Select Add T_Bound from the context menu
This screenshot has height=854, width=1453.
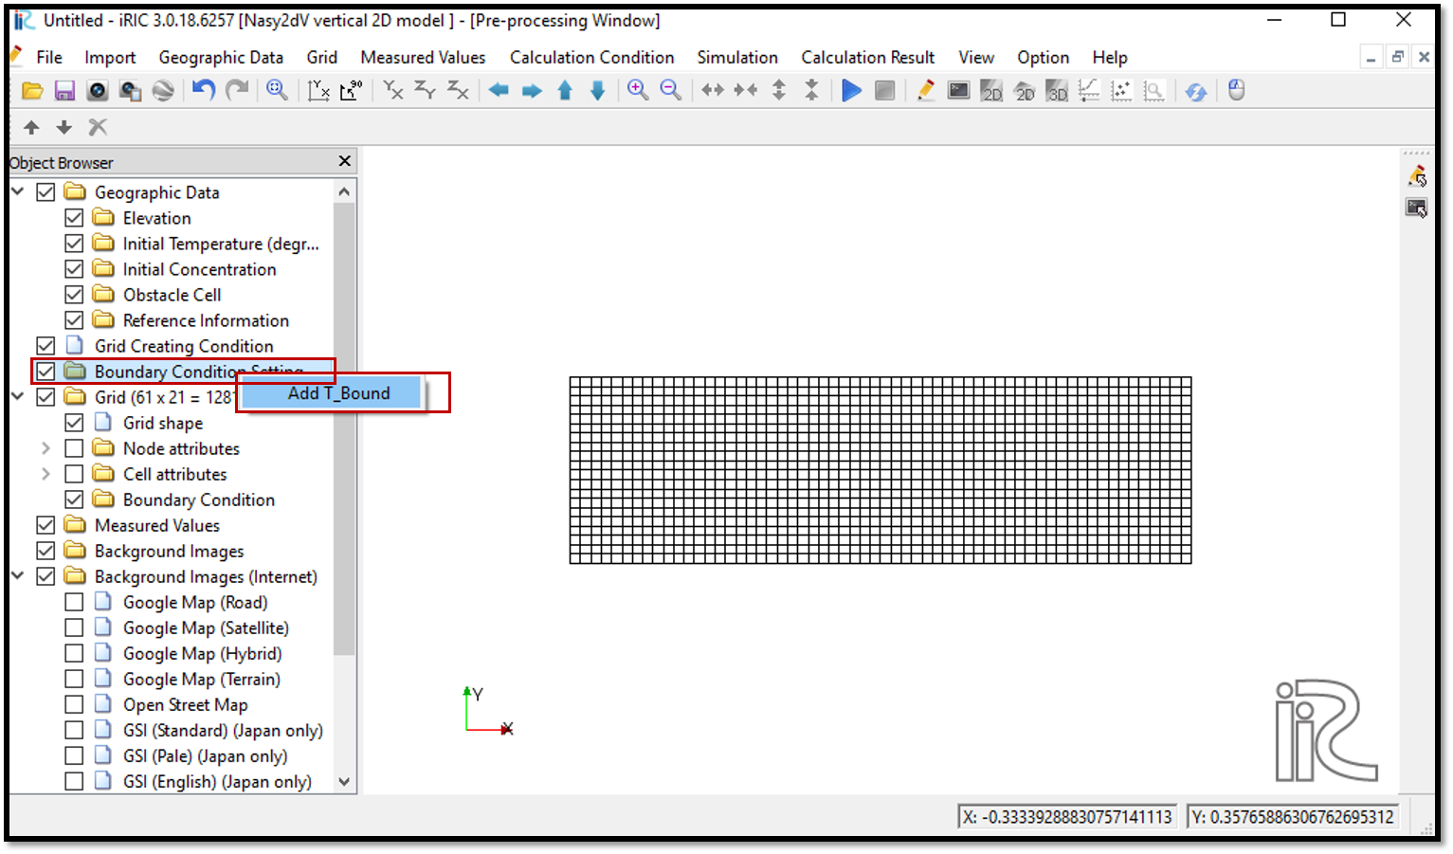pos(331,393)
